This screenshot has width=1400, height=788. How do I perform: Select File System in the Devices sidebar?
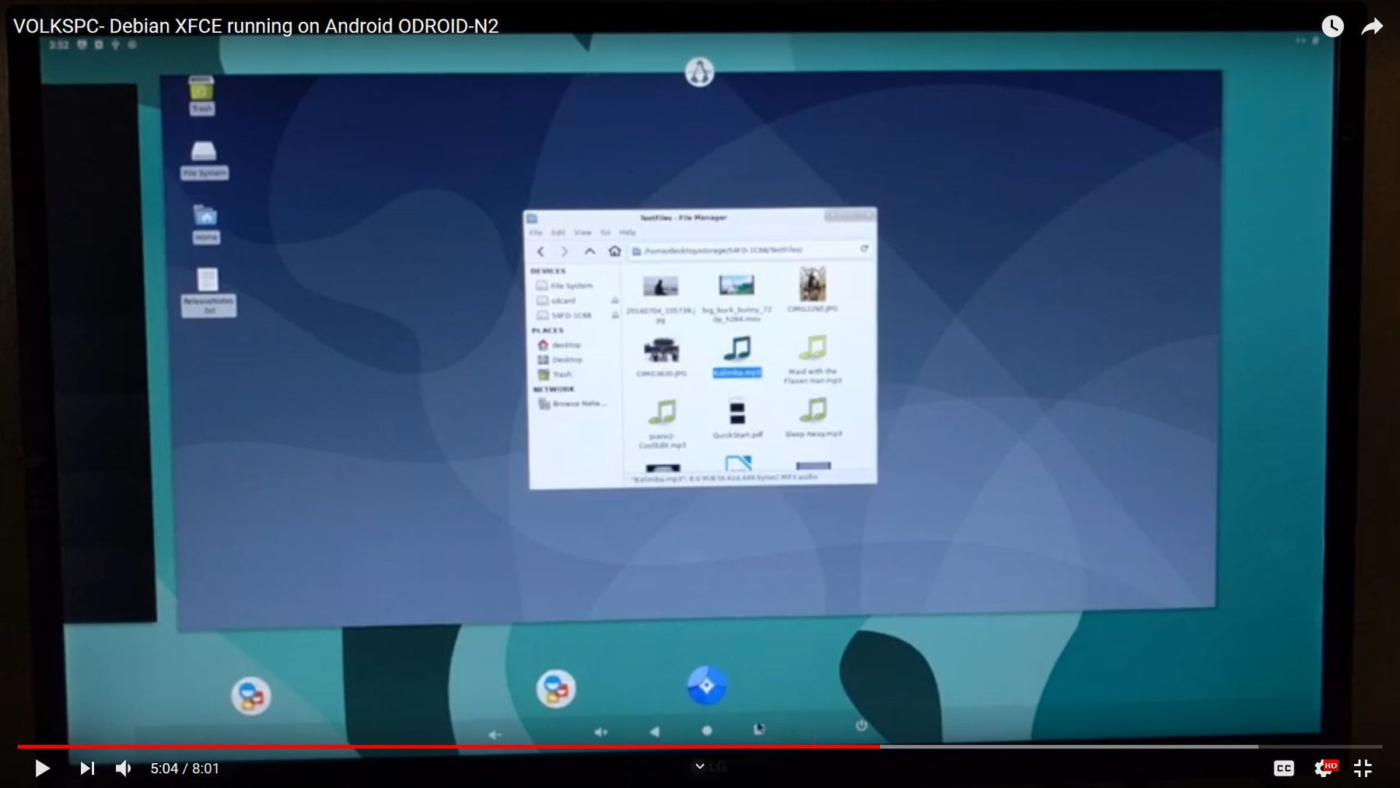click(565, 285)
